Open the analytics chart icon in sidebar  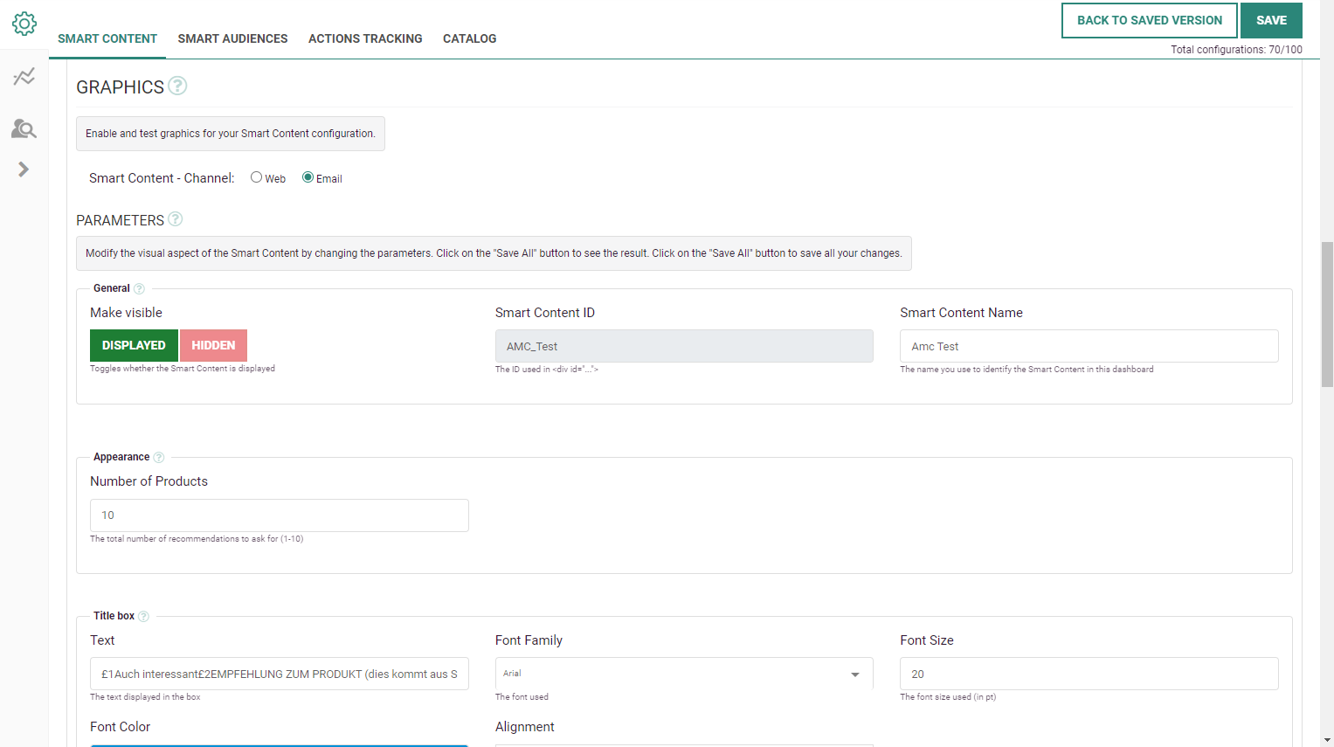click(24, 77)
